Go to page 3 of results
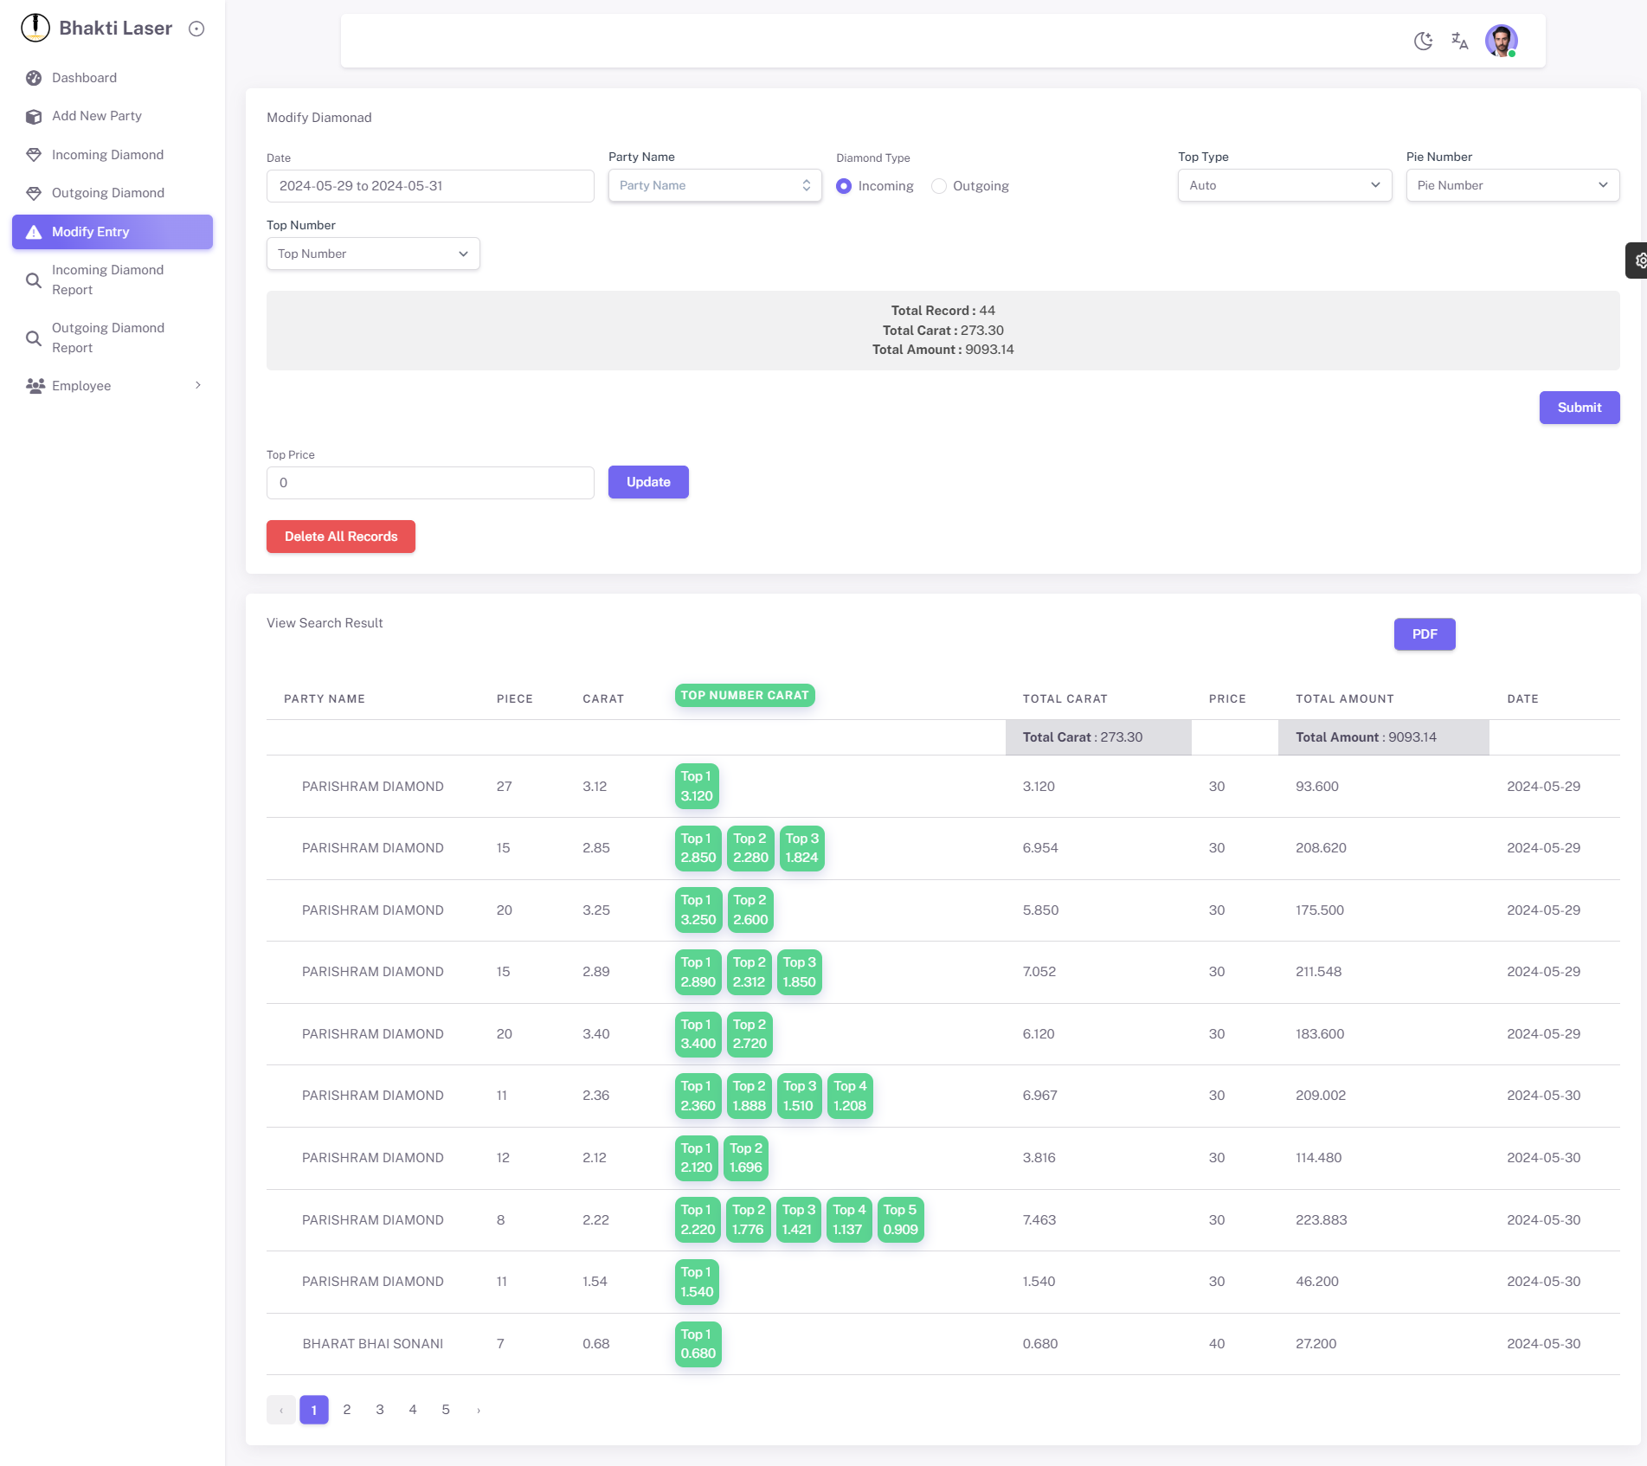The image size is (1647, 1466). pyautogui.click(x=380, y=1410)
